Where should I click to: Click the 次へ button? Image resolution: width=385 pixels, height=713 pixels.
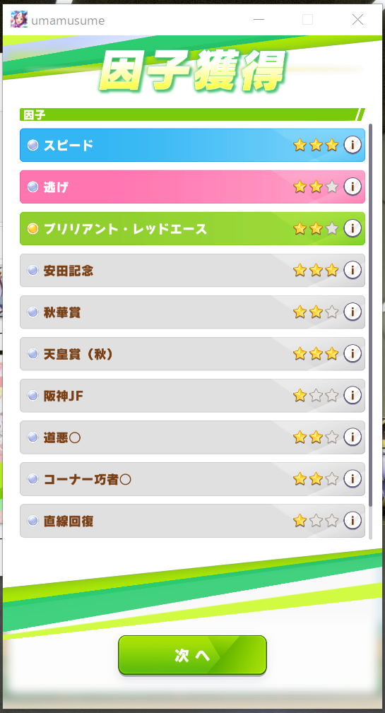pos(192,655)
